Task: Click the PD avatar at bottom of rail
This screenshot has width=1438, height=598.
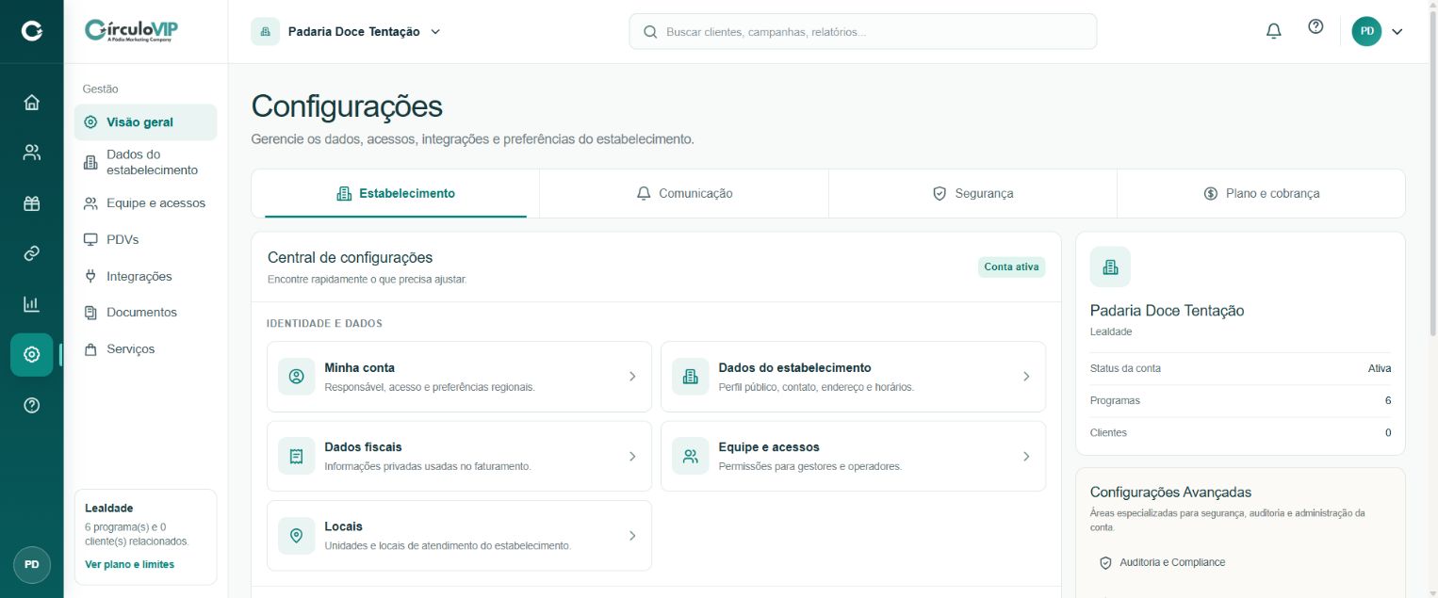Action: click(31, 565)
